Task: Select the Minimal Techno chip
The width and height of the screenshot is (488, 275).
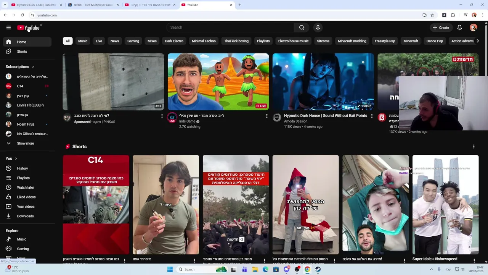Action: pos(204,41)
